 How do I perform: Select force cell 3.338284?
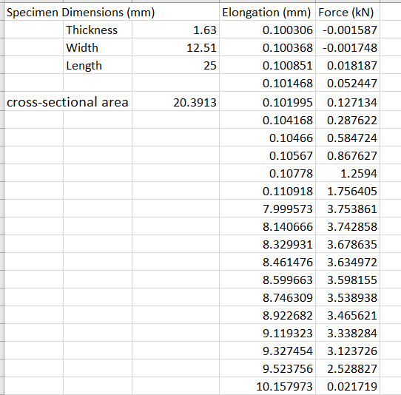point(348,333)
